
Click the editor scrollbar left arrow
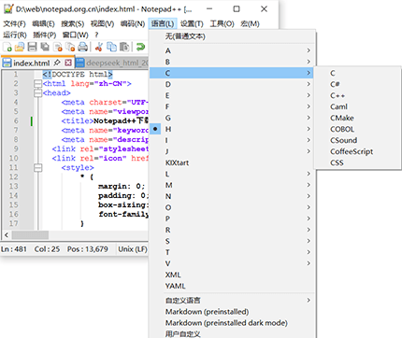[x=7, y=235]
